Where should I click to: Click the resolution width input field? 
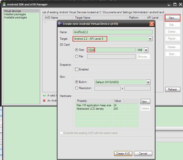click(107, 88)
